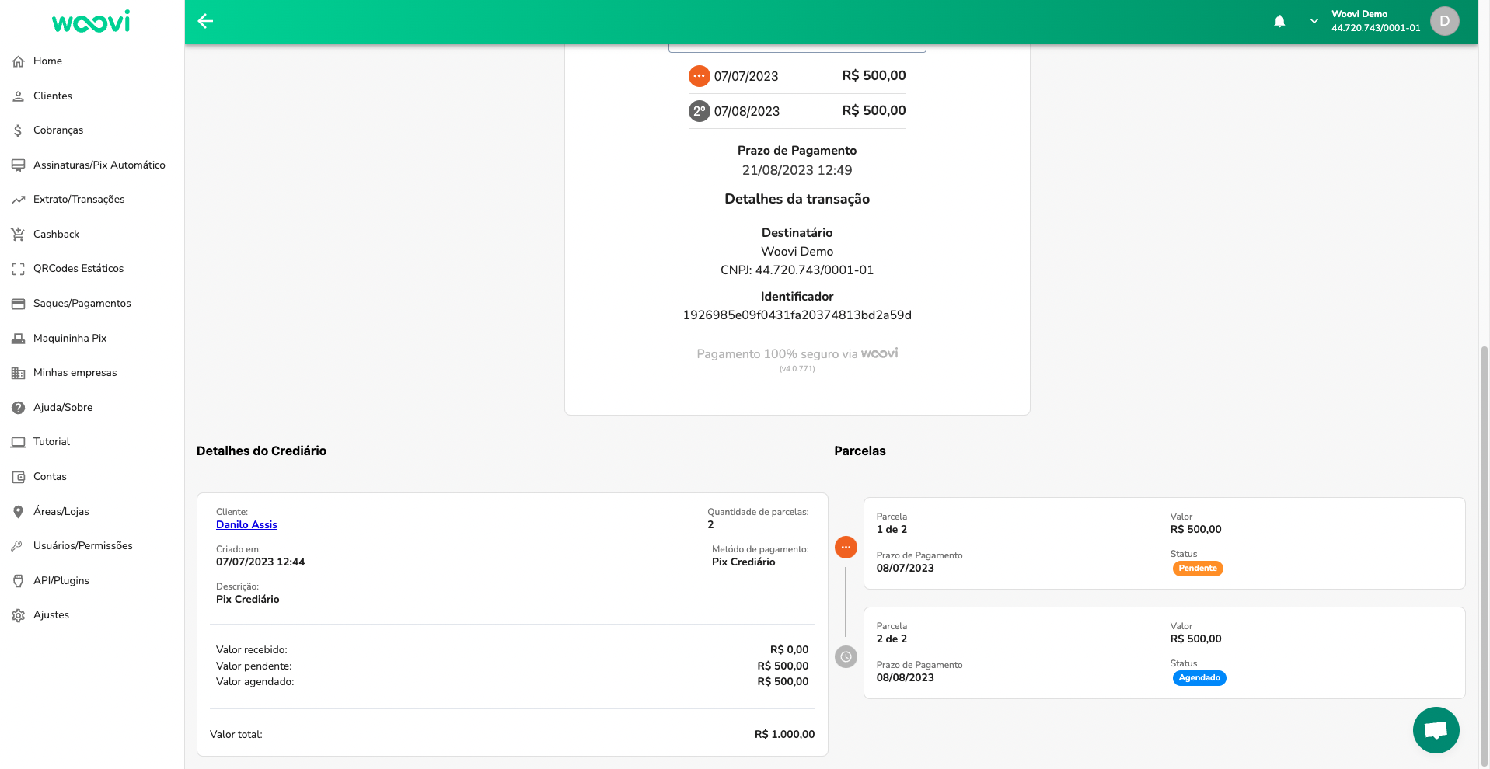Image resolution: width=1490 pixels, height=769 pixels.
Task: Open the user avatar menu
Action: click(x=1444, y=21)
